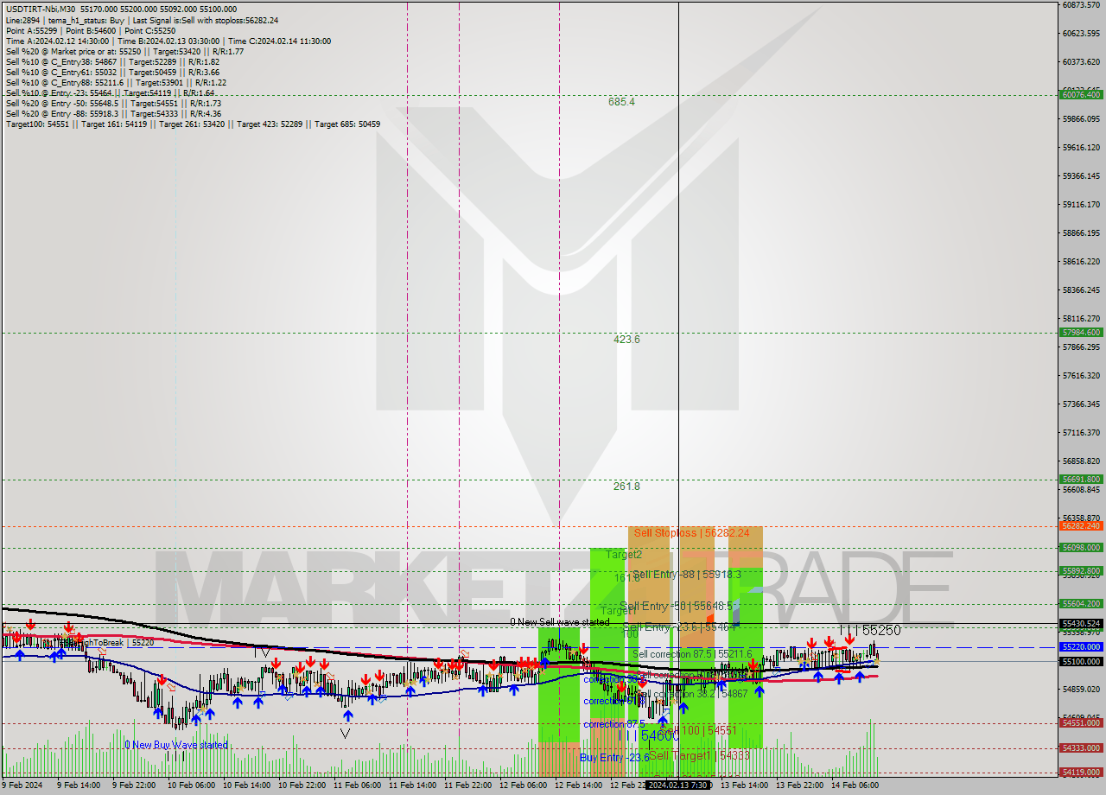
Task: Click the 'III 55250' wave label
Action: (x=871, y=631)
